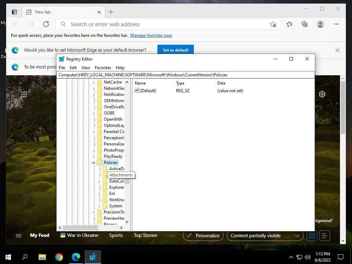Select the NonEnu key
The height and width of the screenshot is (264, 352).
[x=117, y=200]
